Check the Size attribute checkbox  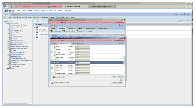tap(52, 71)
